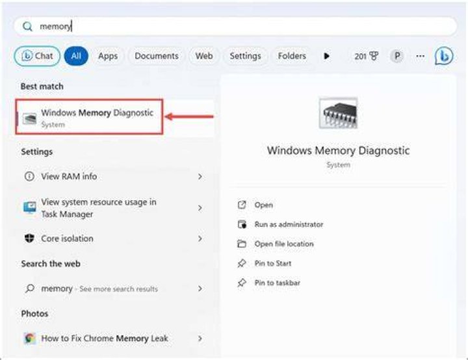The image size is (468, 360).
Task: Expand Core isolation chevron
Action: tap(200, 238)
